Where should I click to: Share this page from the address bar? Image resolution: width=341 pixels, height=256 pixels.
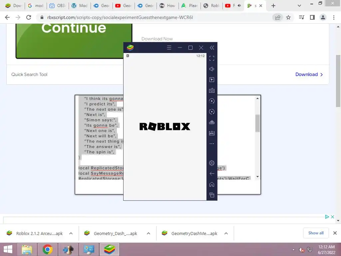click(x=278, y=17)
